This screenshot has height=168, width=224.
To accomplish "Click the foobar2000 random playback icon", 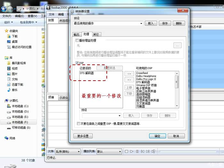I will pos(153,151).
